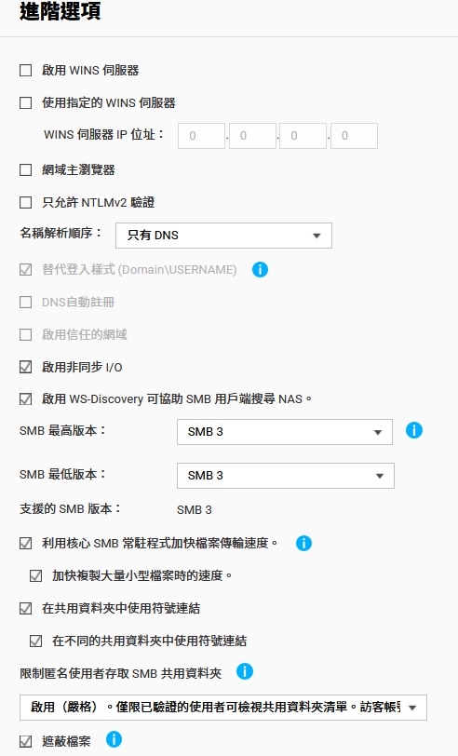Expand SMB 最低版本 dropdown

286,476
